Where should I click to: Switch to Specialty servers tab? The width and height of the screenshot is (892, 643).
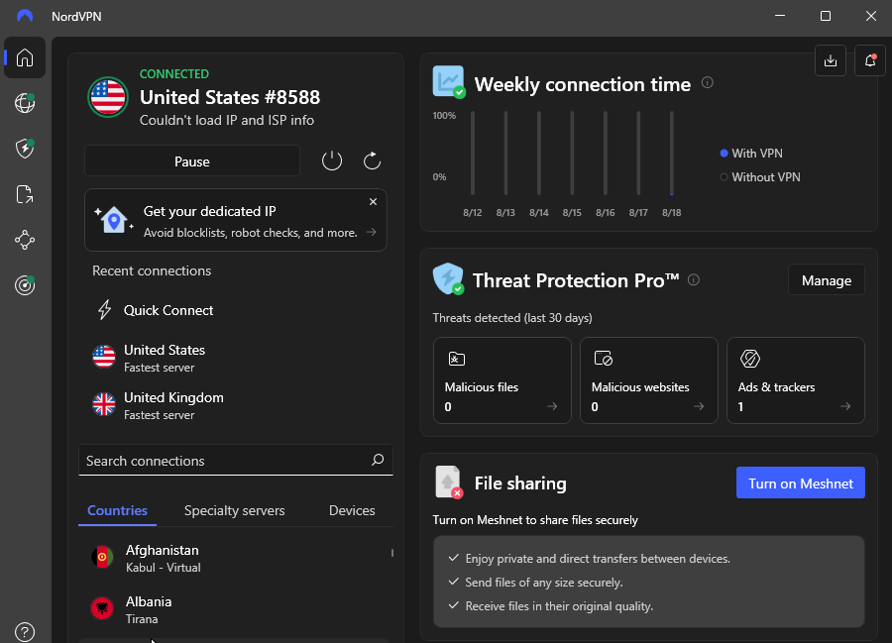click(x=234, y=511)
